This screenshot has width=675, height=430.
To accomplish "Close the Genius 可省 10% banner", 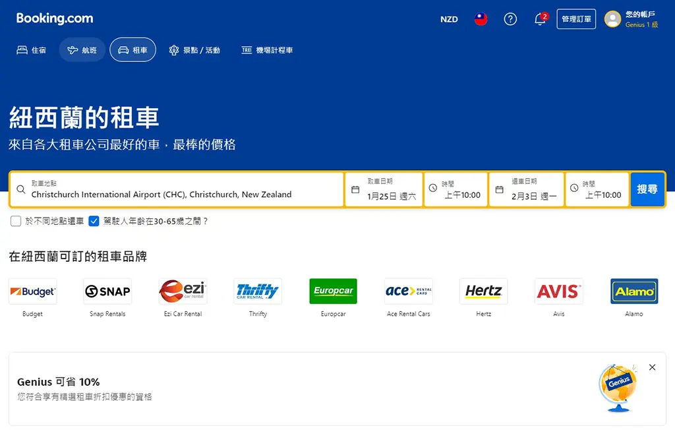I will pyautogui.click(x=652, y=367).
